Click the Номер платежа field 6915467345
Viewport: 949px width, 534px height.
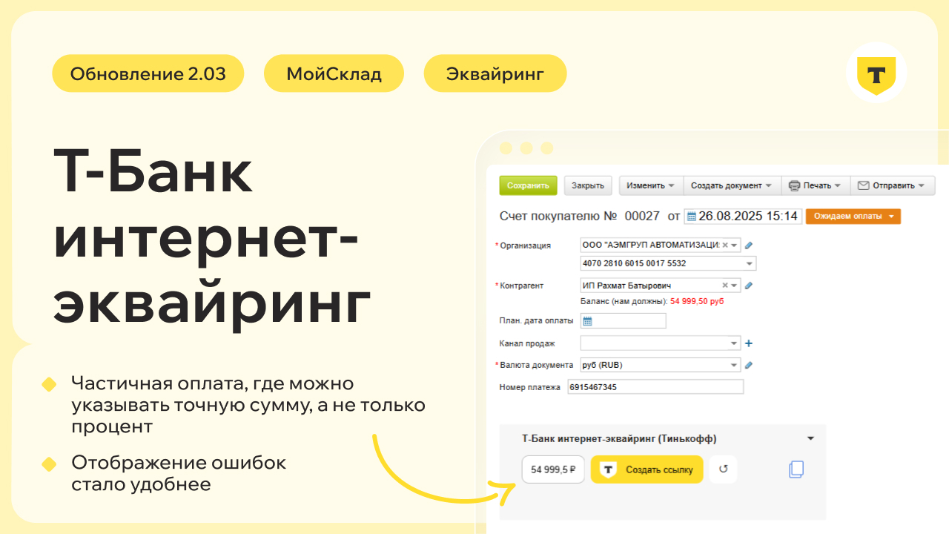tap(655, 387)
